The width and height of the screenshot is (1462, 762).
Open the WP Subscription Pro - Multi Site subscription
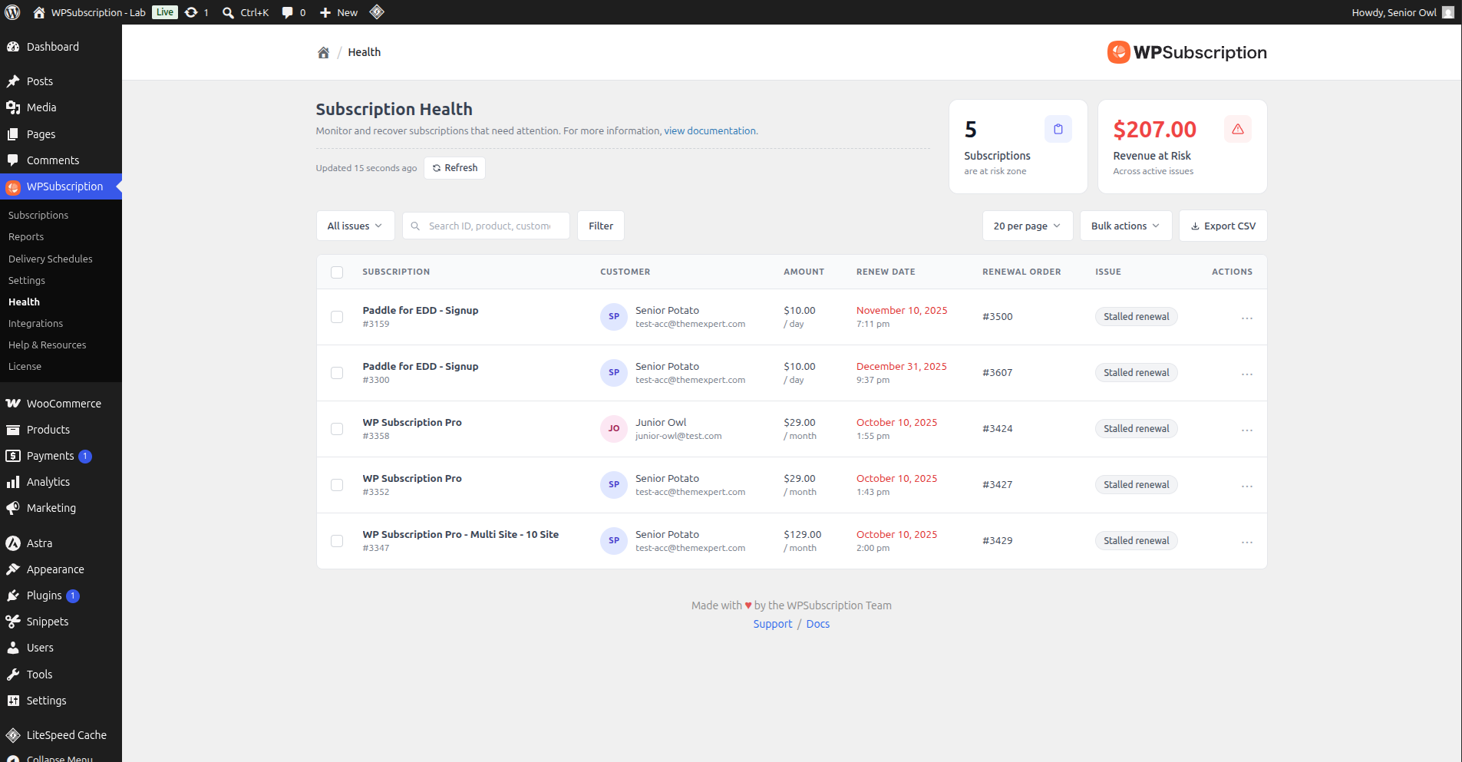tap(460, 535)
